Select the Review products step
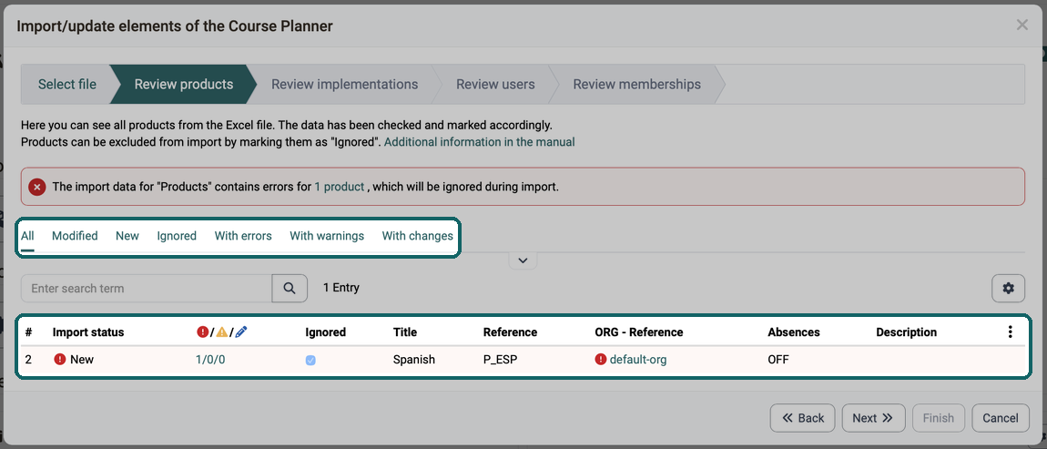The height and width of the screenshot is (449, 1047). [184, 84]
